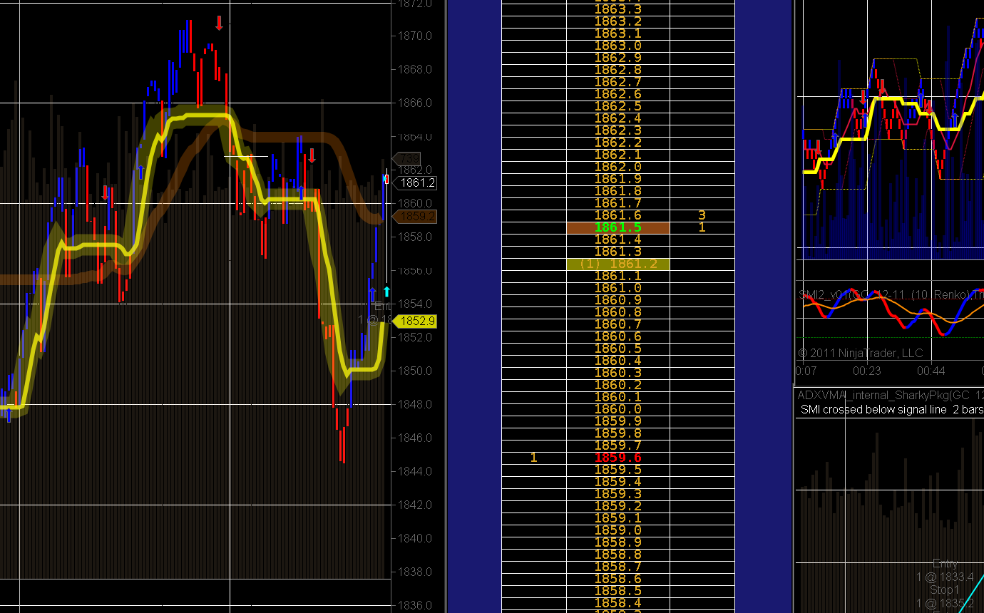Click the size 1 cell beside 1859.6
The width and height of the screenshot is (984, 613).
click(534, 458)
